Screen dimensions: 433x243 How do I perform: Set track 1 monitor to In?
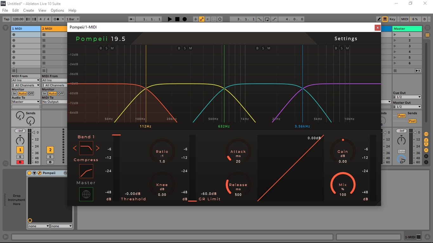click(x=15, y=94)
